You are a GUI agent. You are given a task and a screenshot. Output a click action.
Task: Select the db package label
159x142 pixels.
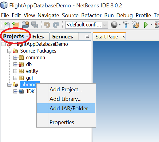pos(29,65)
